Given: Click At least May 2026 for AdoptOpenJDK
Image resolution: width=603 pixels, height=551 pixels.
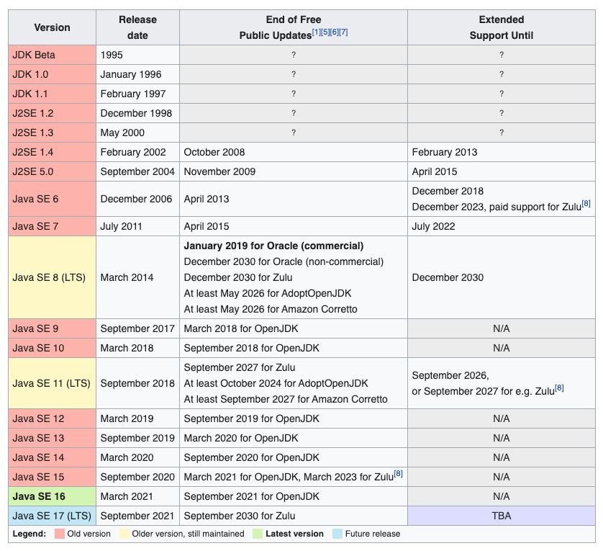Looking at the screenshot, I should pyautogui.click(x=268, y=293).
